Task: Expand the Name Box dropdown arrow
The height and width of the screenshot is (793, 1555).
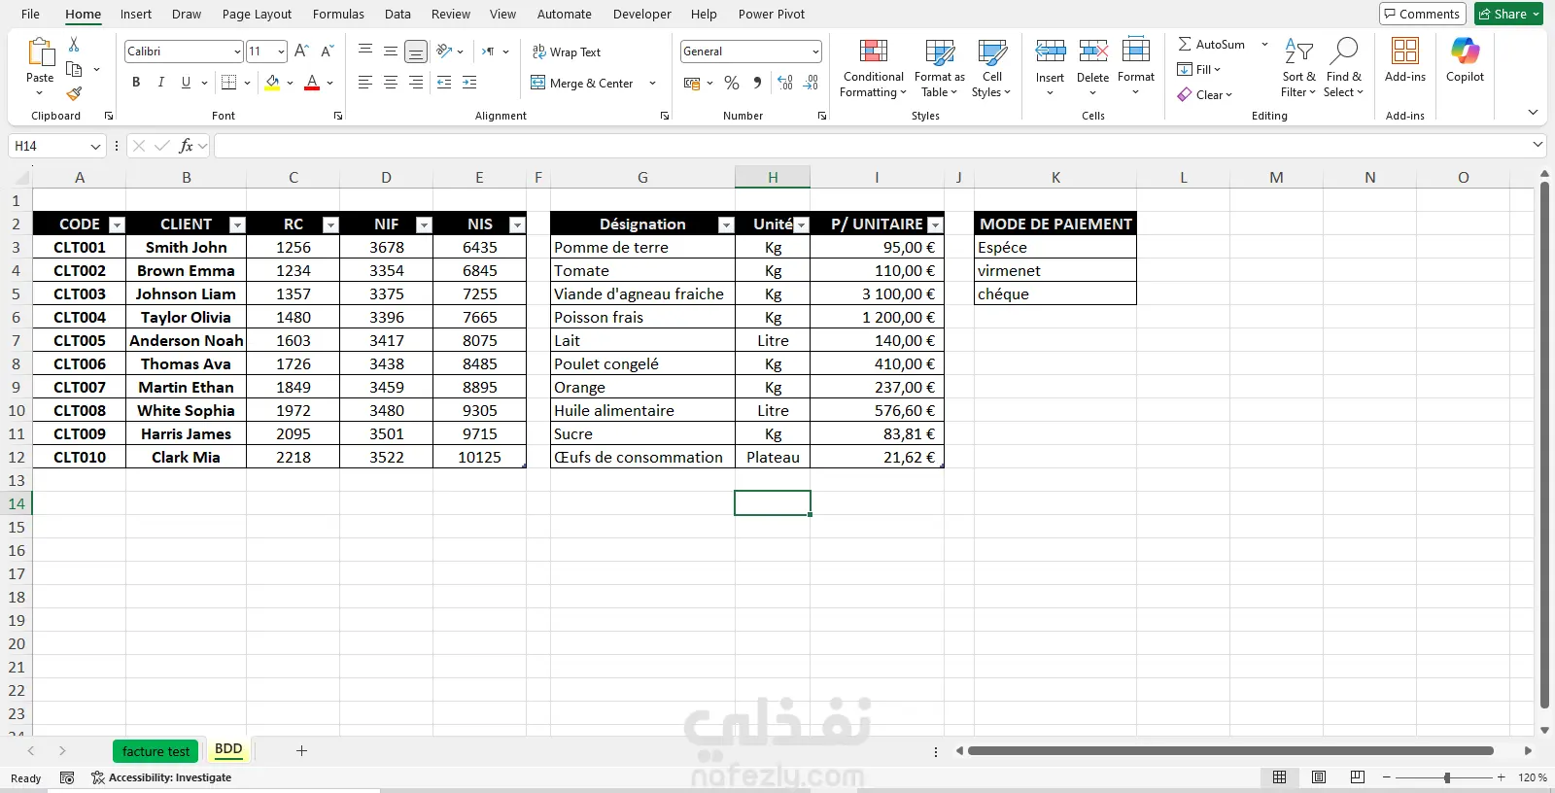Action: [95, 146]
